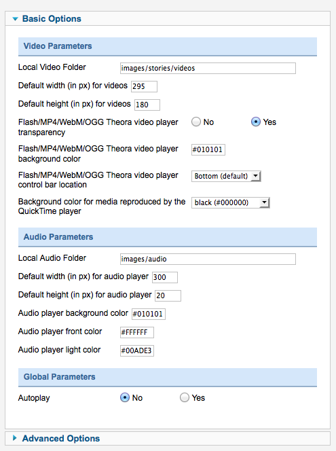Click the Local Audio Folder field
Screen dimensions: 336x451
(208, 259)
